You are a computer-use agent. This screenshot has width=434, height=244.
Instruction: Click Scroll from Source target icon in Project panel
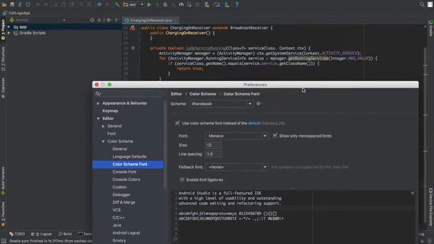click(x=92, y=20)
